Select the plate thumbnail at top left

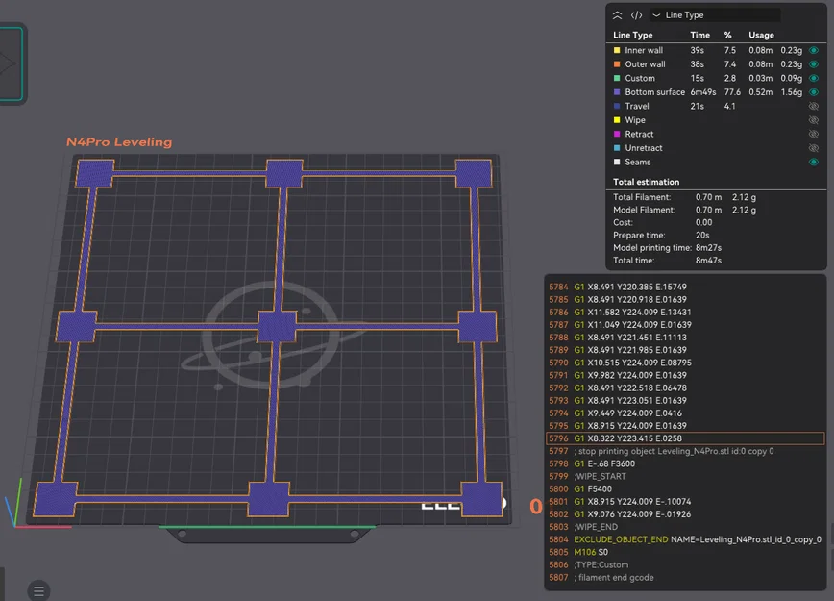[x=11, y=63]
